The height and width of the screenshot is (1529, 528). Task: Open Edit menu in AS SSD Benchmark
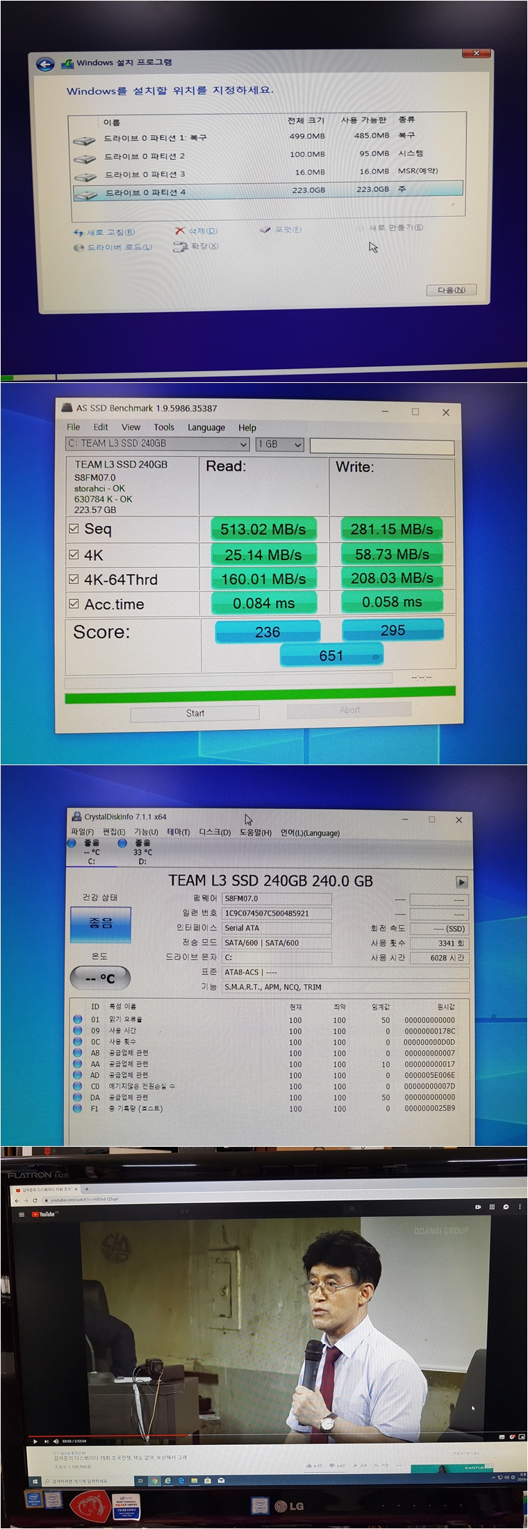[101, 427]
